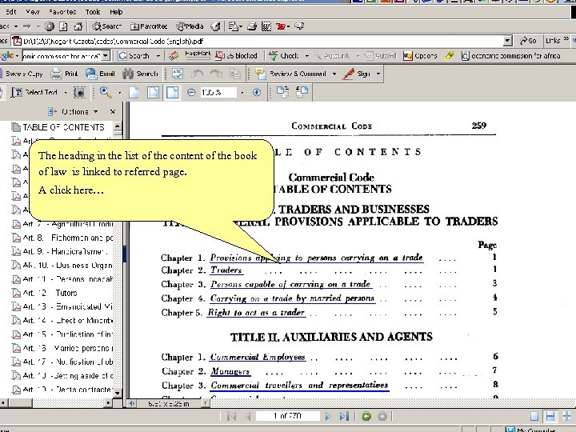Rotate the page counterclockwise
Image resolution: width=576 pixels, height=432 pixels.
pyautogui.click(x=302, y=92)
